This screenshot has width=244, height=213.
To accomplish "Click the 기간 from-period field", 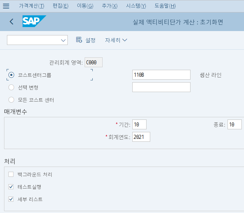I will pos(139,125).
